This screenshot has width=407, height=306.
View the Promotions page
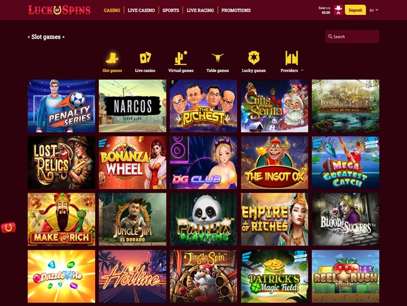(x=236, y=10)
